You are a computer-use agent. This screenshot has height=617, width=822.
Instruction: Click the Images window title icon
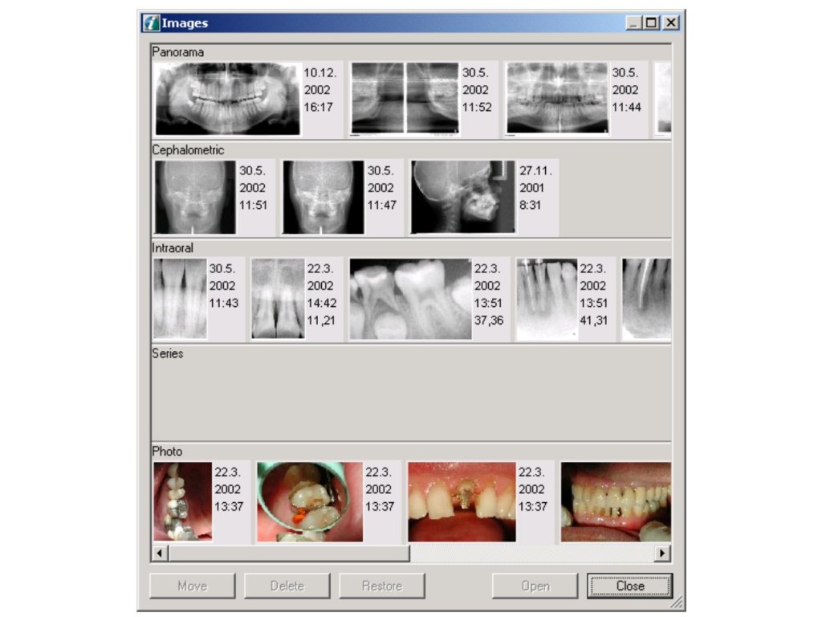tap(152, 23)
